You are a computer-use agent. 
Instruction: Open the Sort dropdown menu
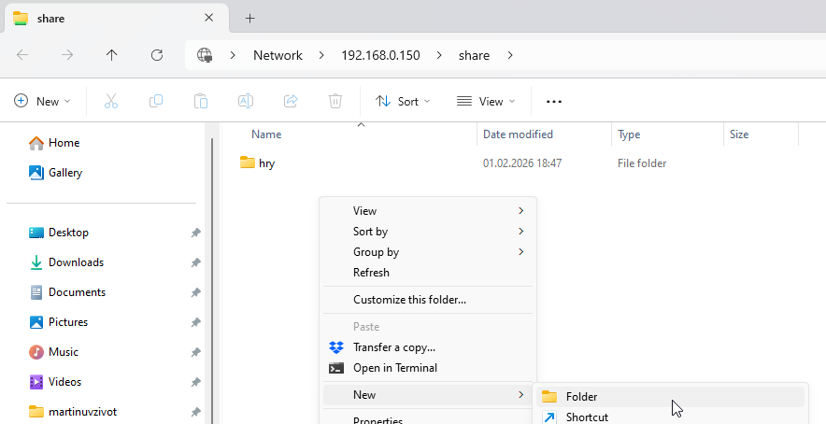tap(403, 101)
